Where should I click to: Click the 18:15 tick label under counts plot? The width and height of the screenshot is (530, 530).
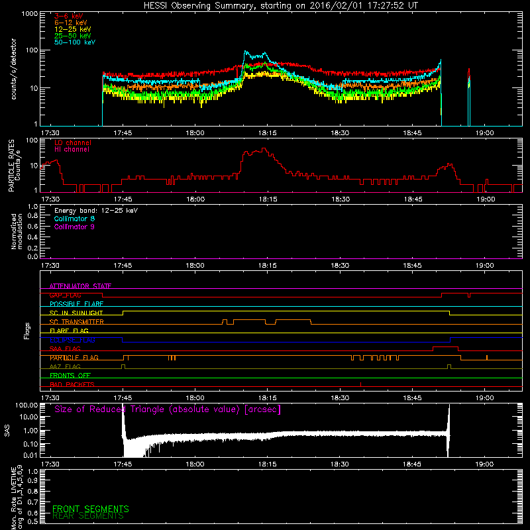coord(268,133)
